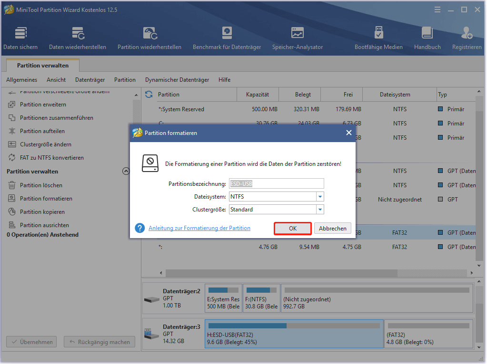Select H:ESD-USB(FAT32) partition block
The width and height of the screenshot is (487, 364).
[x=294, y=334]
